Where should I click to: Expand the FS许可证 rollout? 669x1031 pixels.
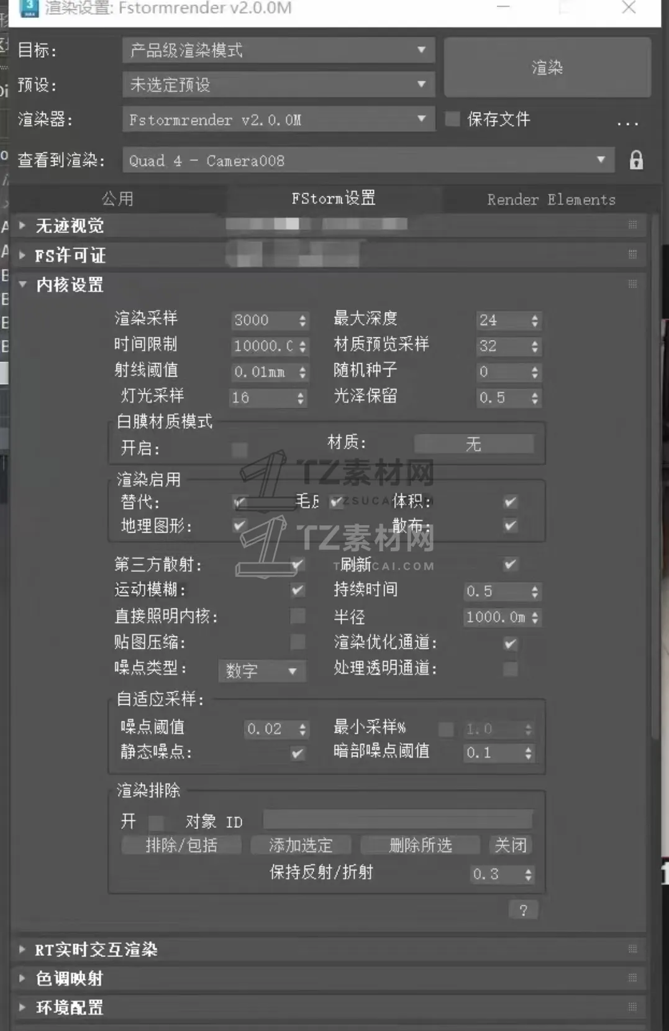(x=22, y=255)
